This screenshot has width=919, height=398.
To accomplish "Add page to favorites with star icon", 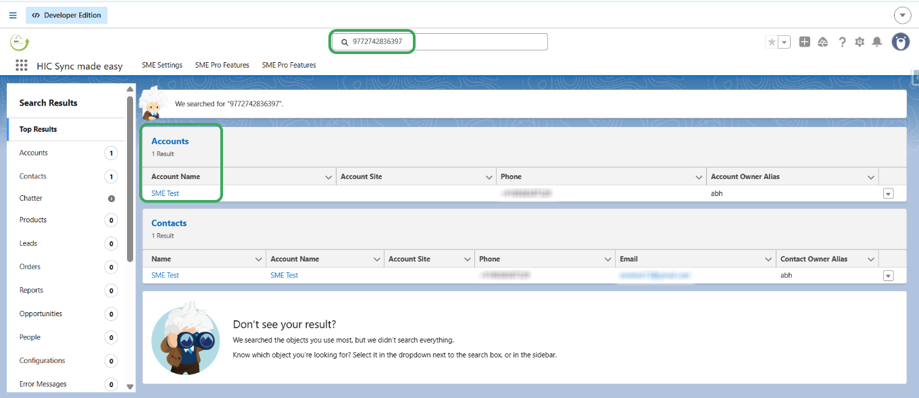I will (771, 42).
